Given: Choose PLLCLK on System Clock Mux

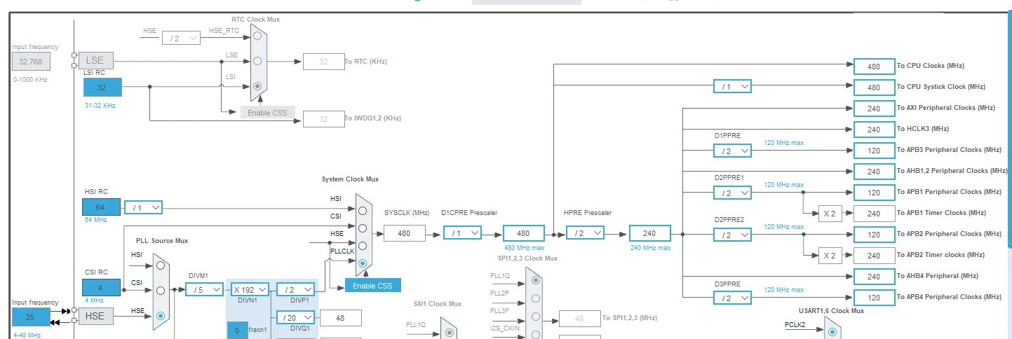Looking at the screenshot, I should 363,263.
